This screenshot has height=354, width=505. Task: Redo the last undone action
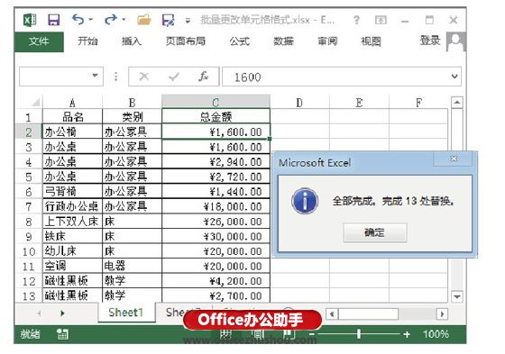point(111,20)
